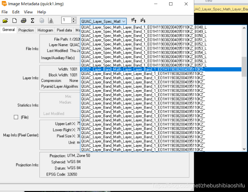The image size is (248, 192).
Task: Collapse the QUAC_Layer_Spec_Math layer dropdown
Action: coord(124,21)
